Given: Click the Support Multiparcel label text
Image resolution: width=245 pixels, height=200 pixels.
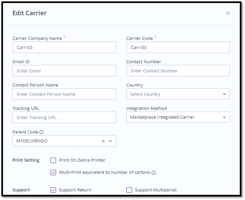Looking at the screenshot, I should pyautogui.click(x=156, y=190).
